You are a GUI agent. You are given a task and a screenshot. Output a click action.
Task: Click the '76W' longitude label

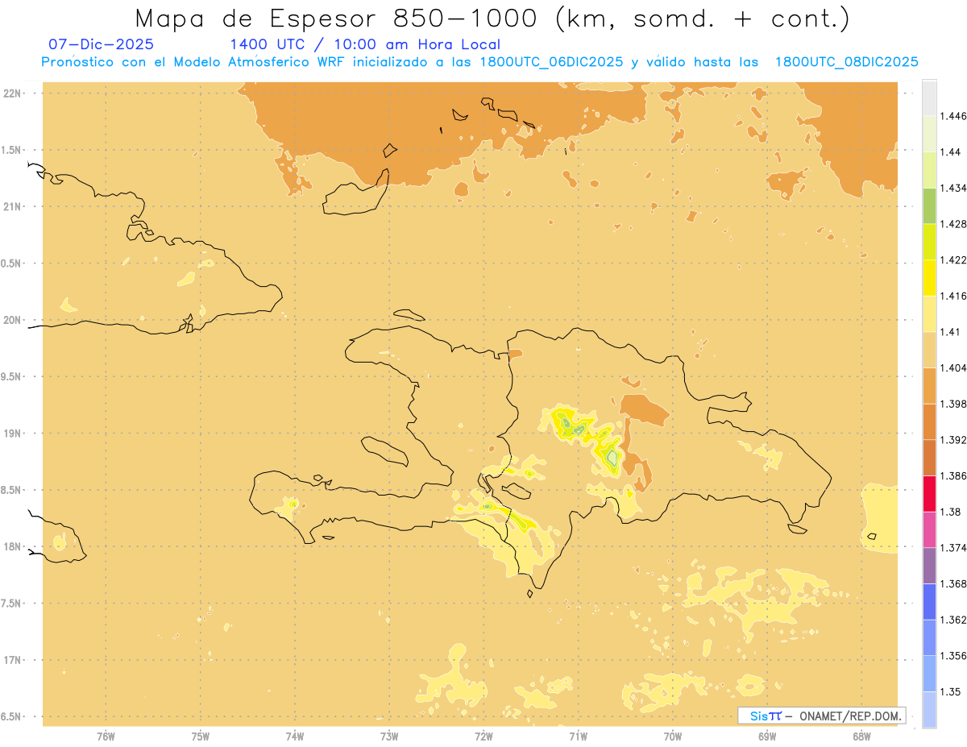(x=106, y=736)
